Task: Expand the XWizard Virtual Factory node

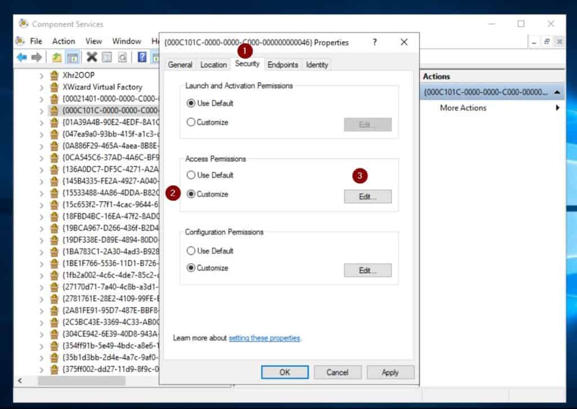Action: [42, 87]
